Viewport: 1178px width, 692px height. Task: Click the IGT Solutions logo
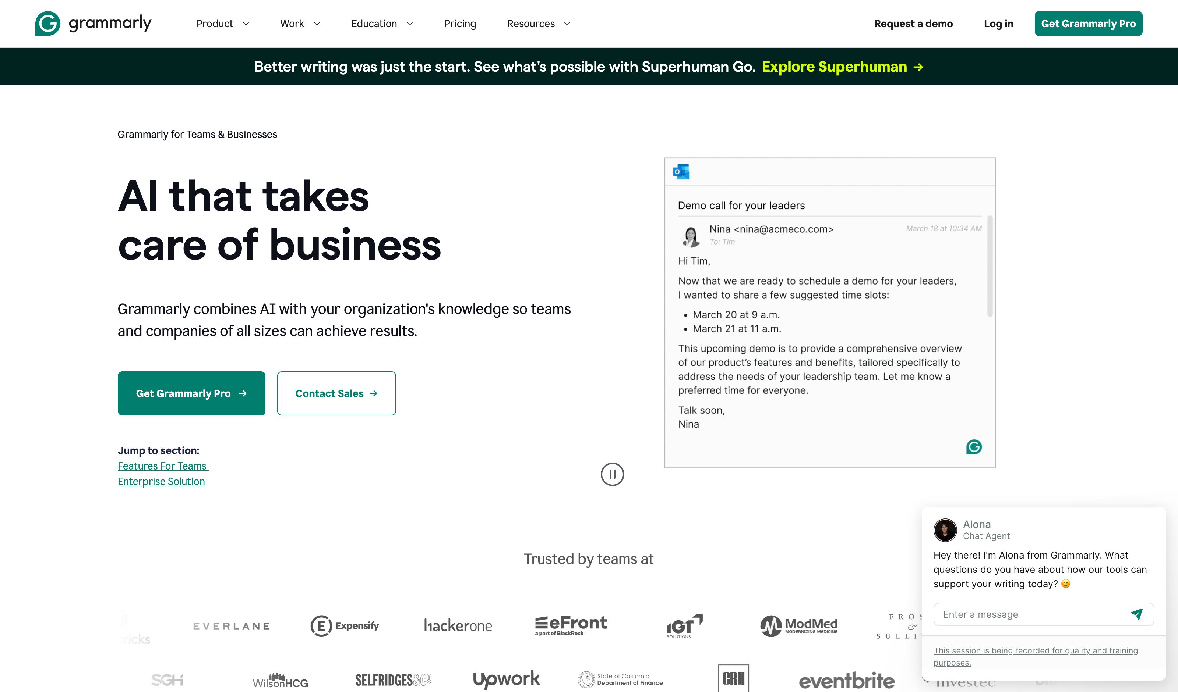click(684, 626)
